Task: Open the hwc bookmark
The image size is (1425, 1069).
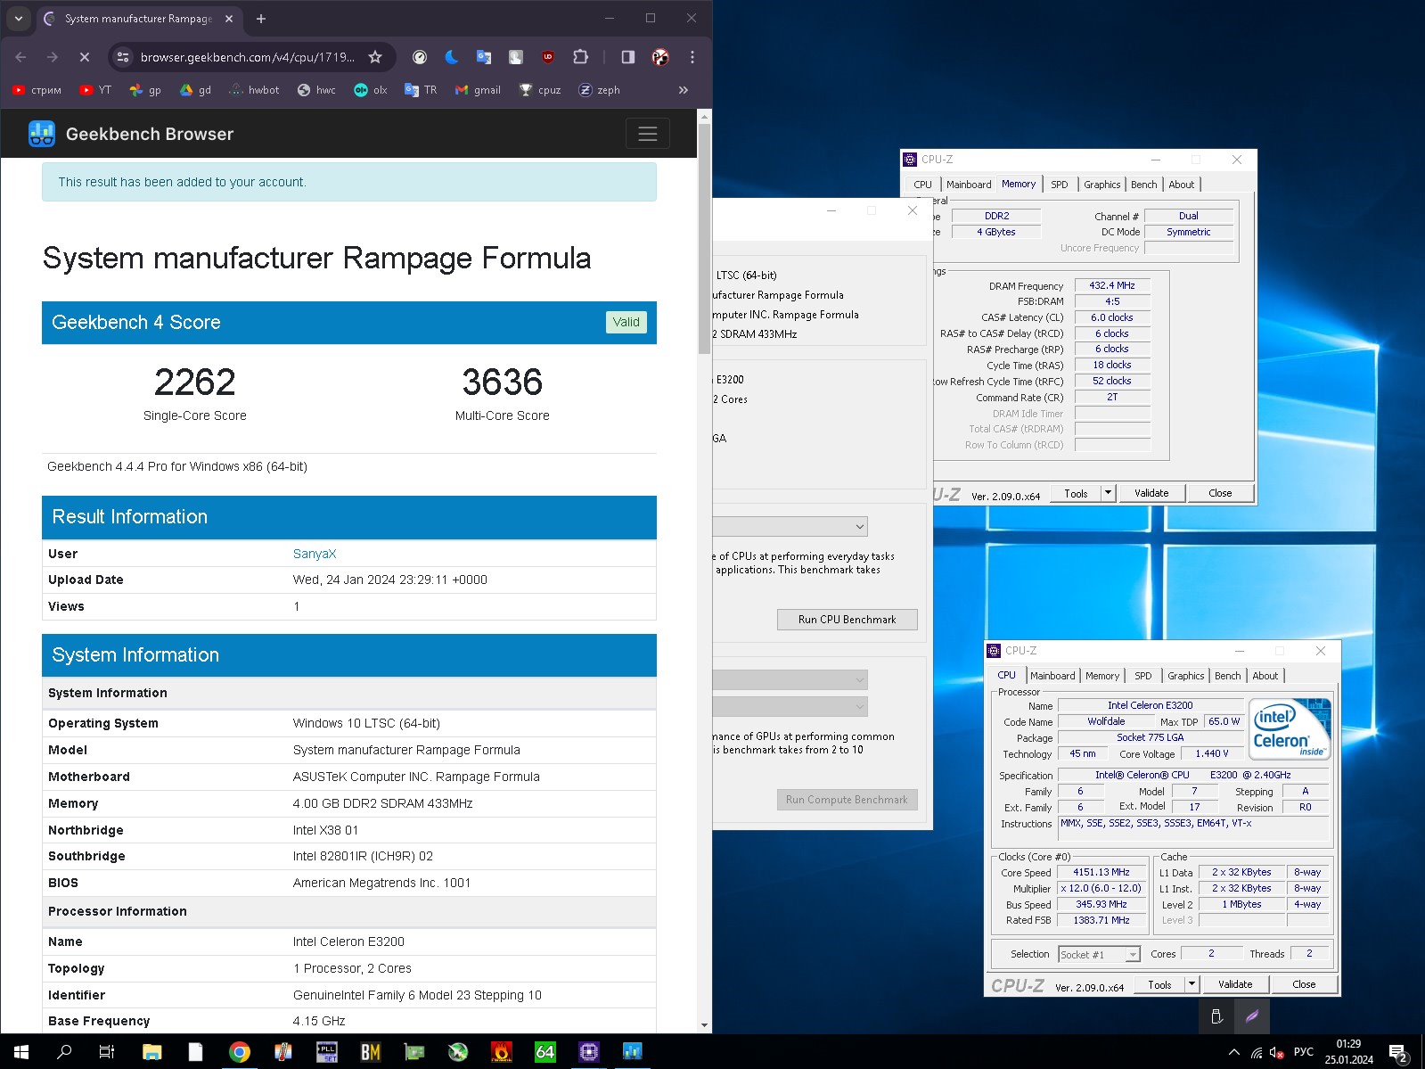Action: pos(316,90)
